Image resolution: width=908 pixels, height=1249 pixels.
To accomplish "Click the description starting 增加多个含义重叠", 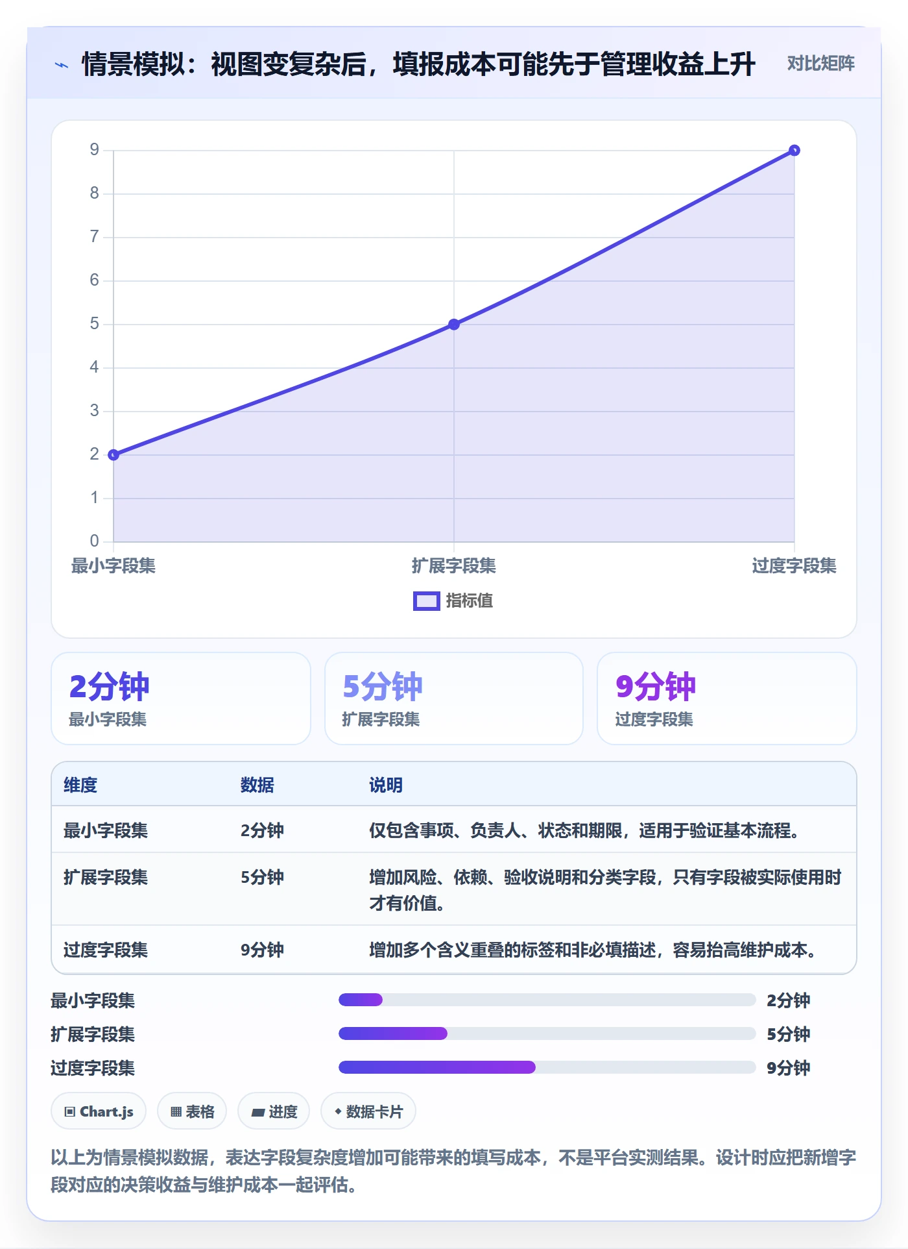I will click(593, 950).
